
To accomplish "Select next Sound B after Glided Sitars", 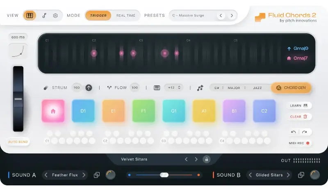I will point(288,175).
